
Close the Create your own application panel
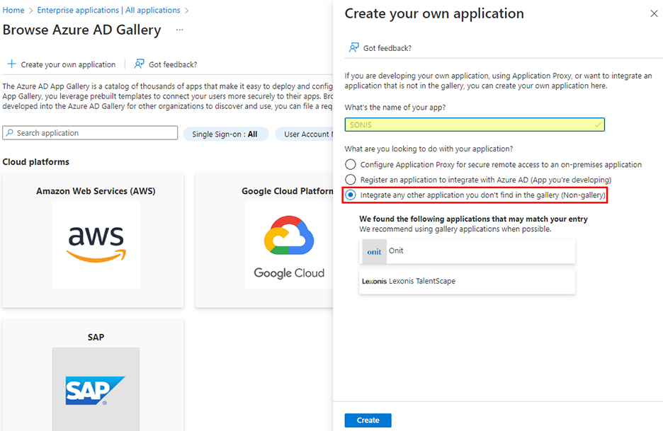point(653,13)
